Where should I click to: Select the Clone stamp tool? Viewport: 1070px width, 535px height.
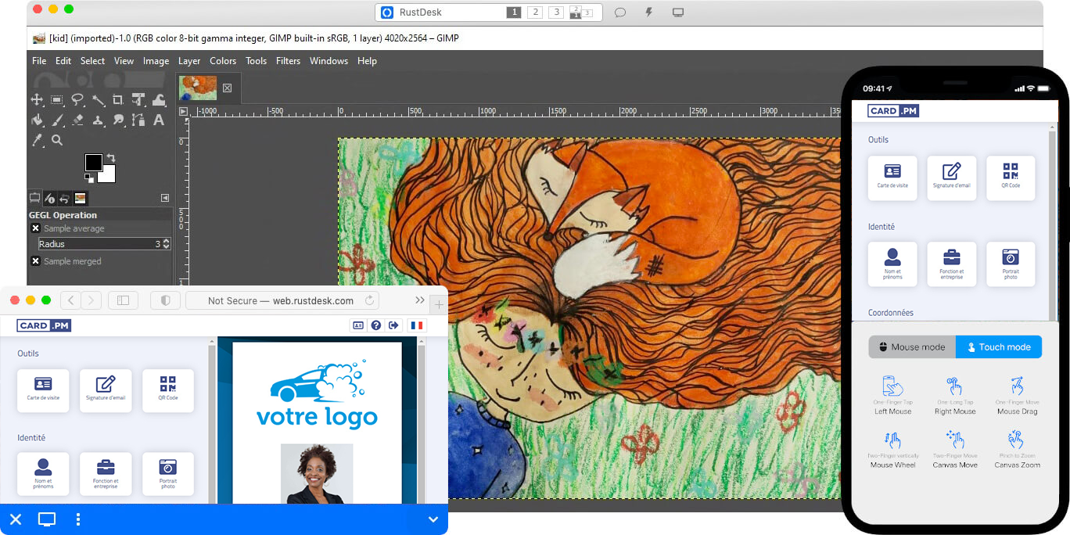pos(98,120)
